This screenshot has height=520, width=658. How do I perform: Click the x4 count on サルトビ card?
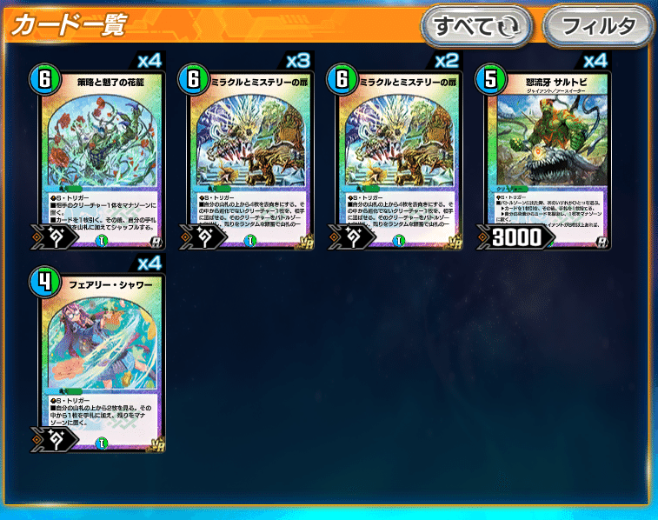click(596, 61)
